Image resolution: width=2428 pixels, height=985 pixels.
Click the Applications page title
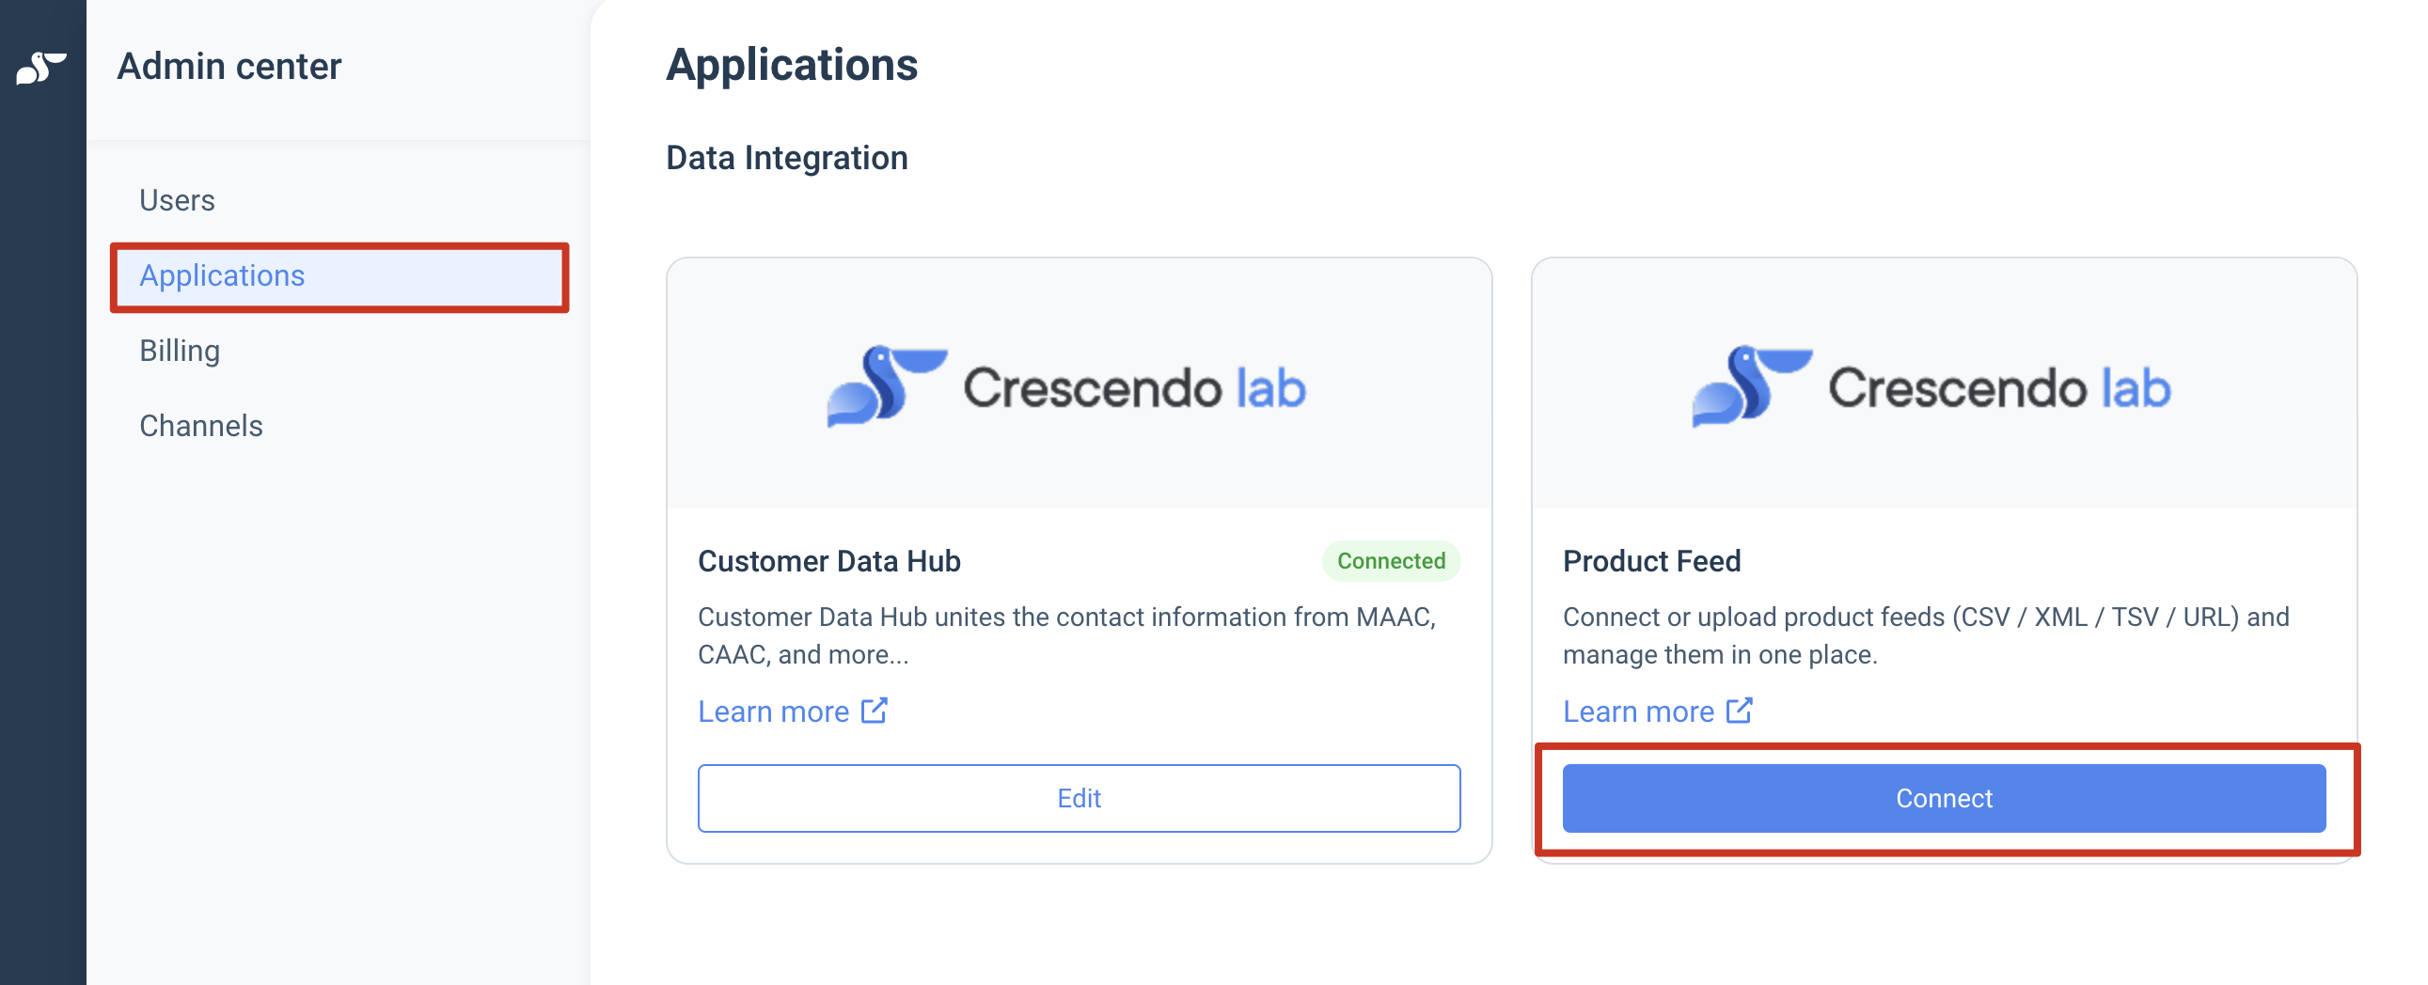[792, 64]
